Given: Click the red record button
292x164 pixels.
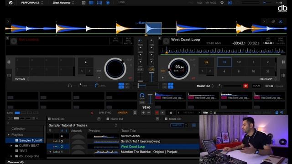Looking at the screenshot, I should point(245,86).
